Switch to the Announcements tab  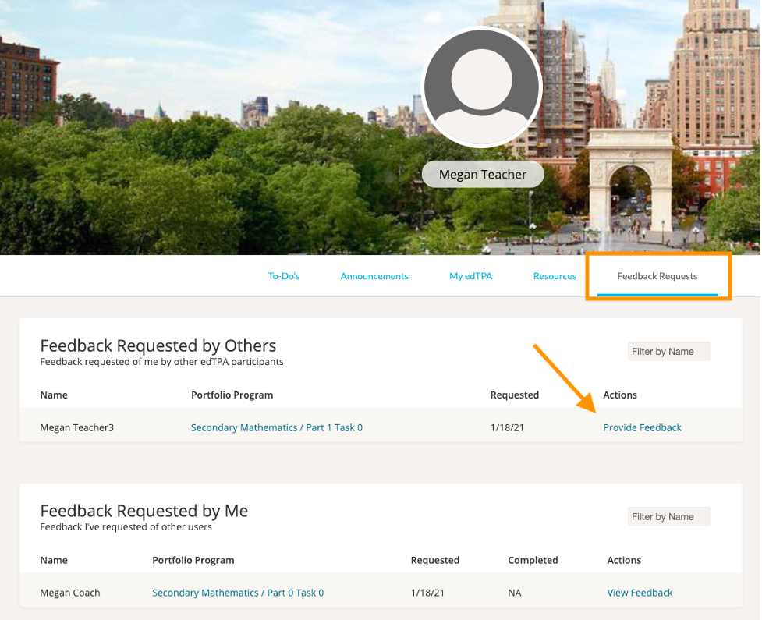coord(374,276)
